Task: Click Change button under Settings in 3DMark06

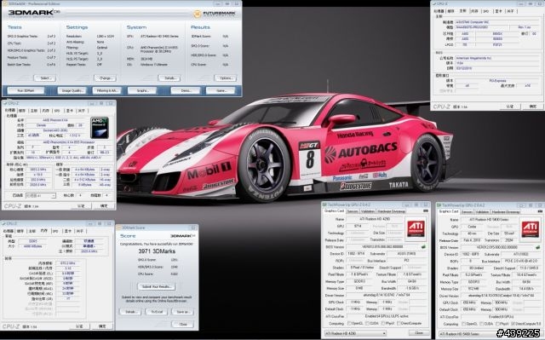Action: click(x=105, y=78)
